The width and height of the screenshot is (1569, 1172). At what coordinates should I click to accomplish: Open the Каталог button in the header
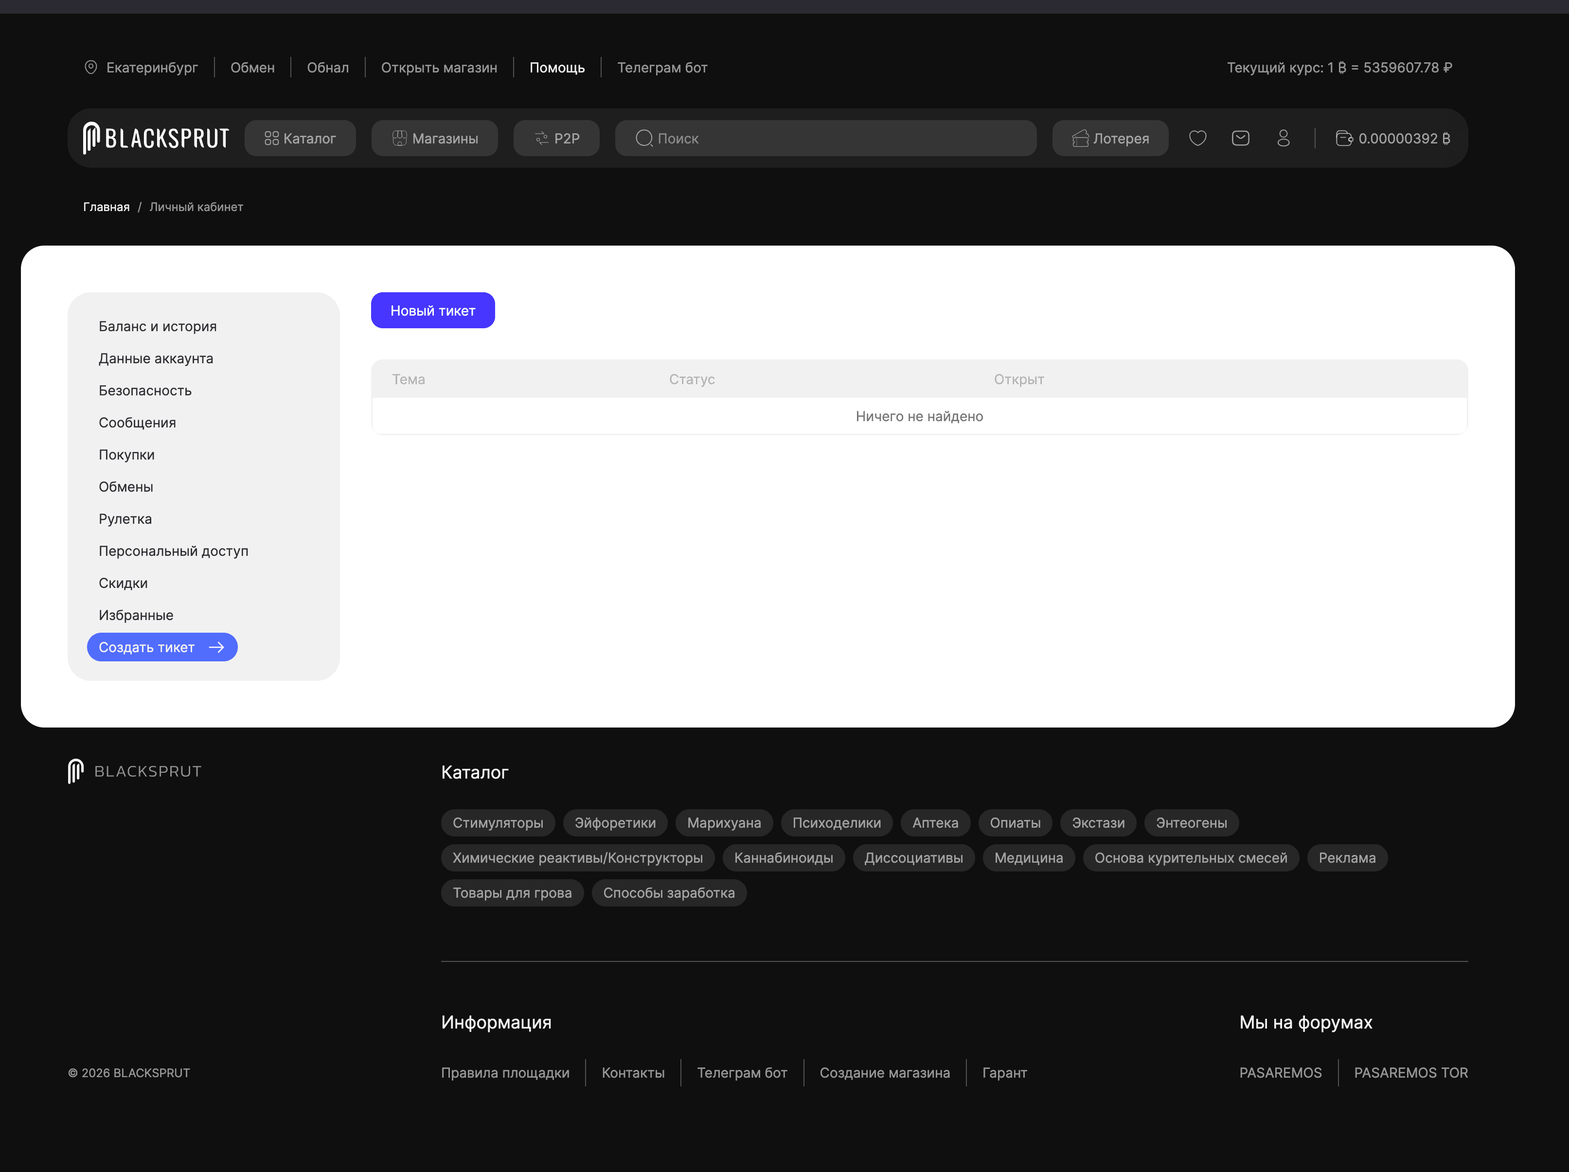[300, 138]
